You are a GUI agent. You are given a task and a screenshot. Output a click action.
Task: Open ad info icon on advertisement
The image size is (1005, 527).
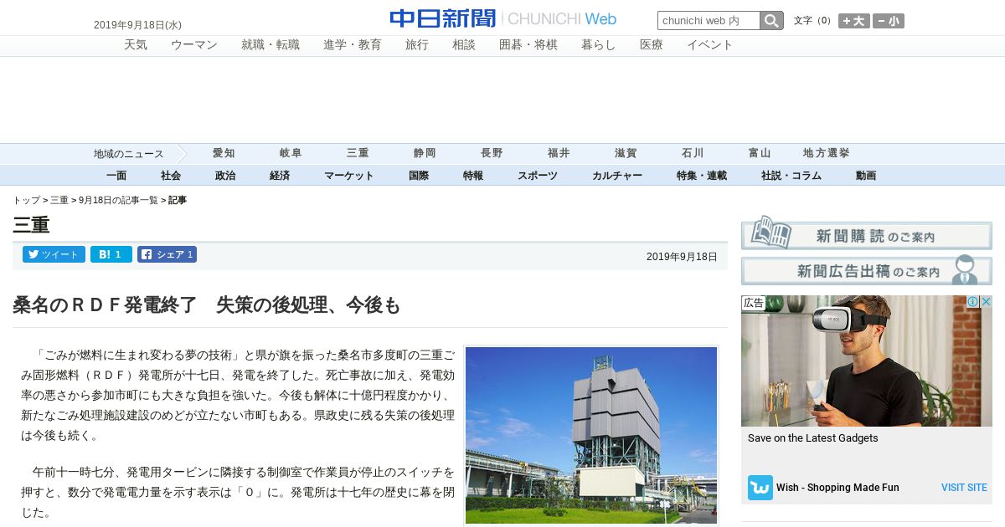973,302
